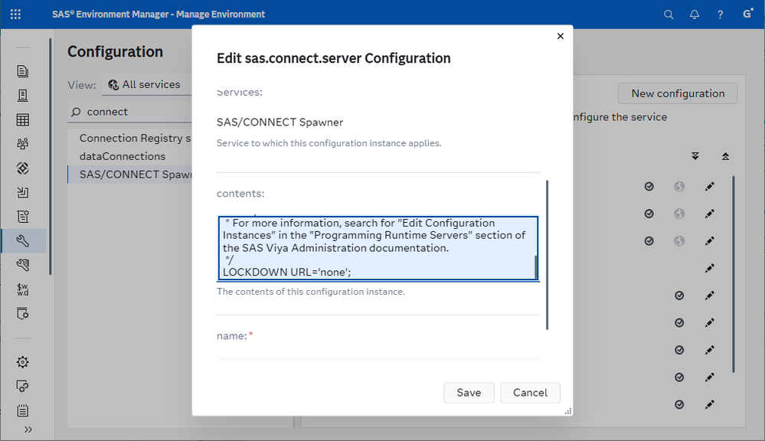Grab the dialog resize handle corner

point(568,411)
